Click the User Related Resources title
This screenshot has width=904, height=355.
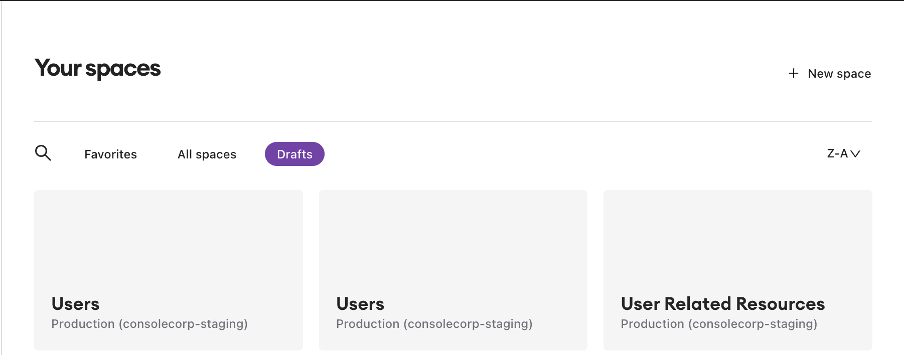(722, 304)
